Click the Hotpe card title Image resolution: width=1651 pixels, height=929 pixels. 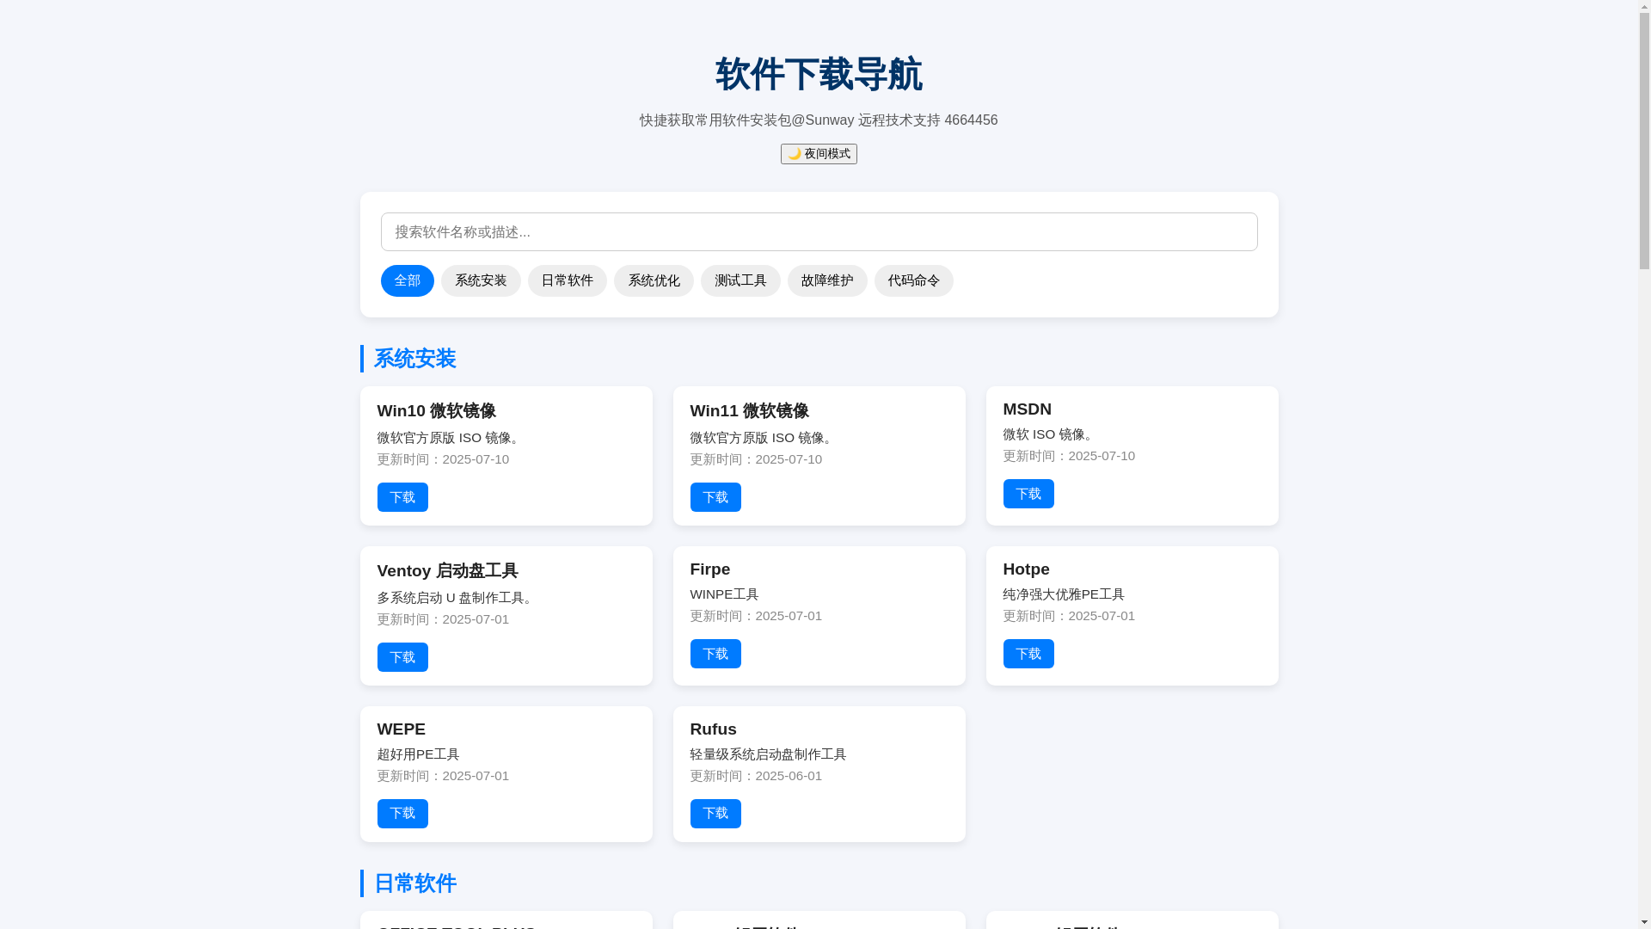[x=1027, y=569]
